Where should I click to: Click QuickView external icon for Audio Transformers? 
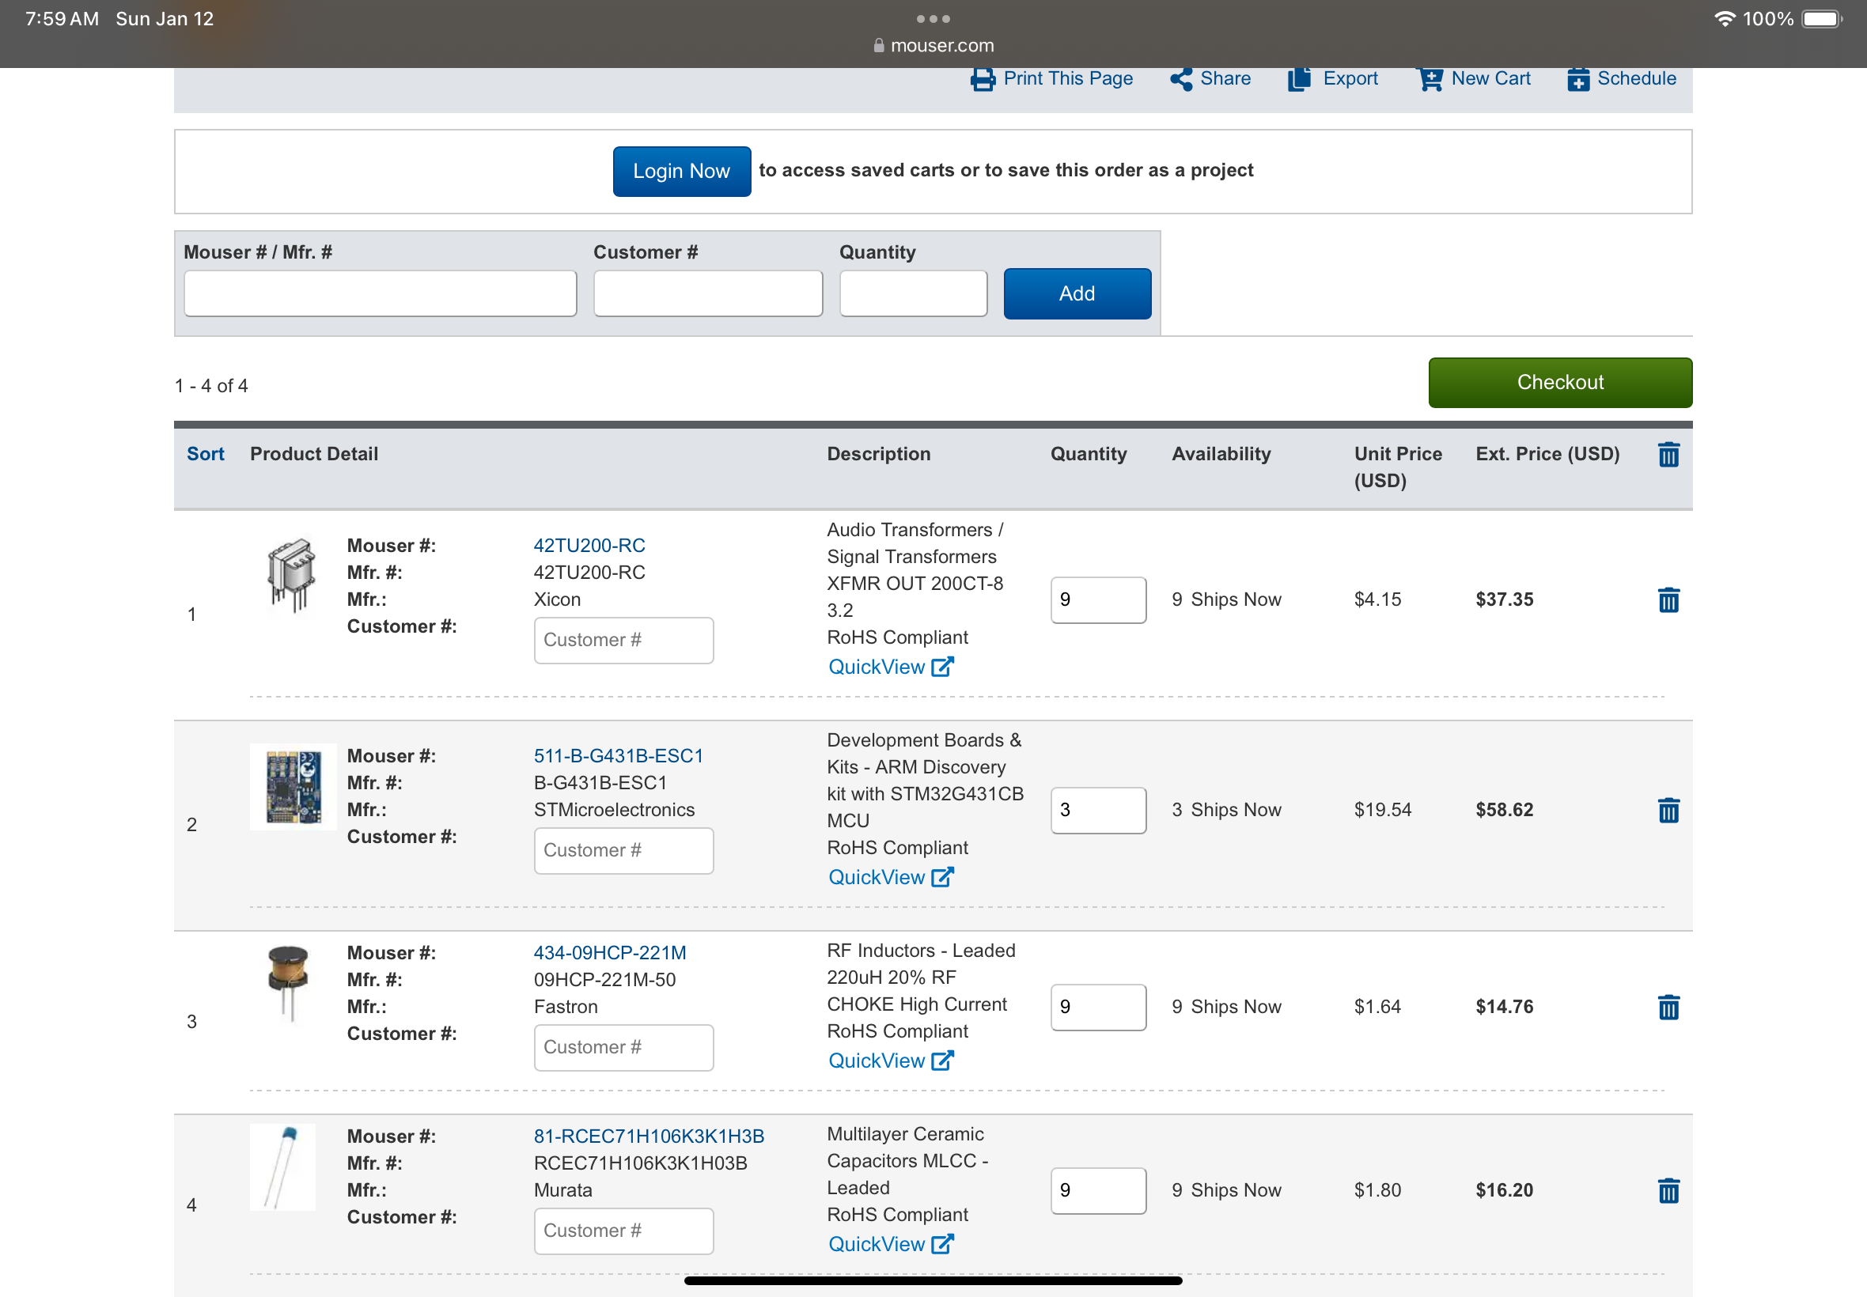[943, 667]
